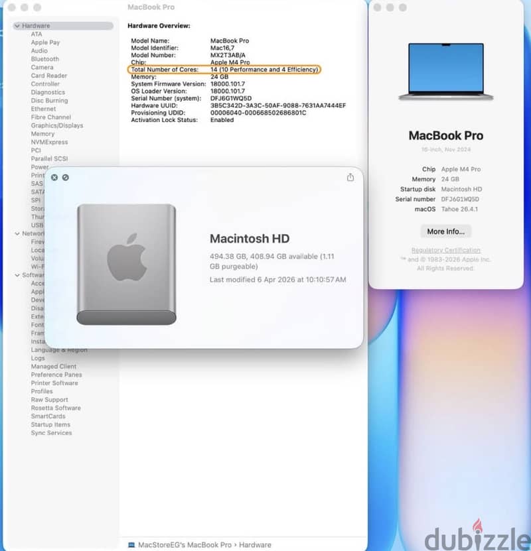Select Managed Client in the sidebar
This screenshot has width=531, height=551.
point(54,367)
